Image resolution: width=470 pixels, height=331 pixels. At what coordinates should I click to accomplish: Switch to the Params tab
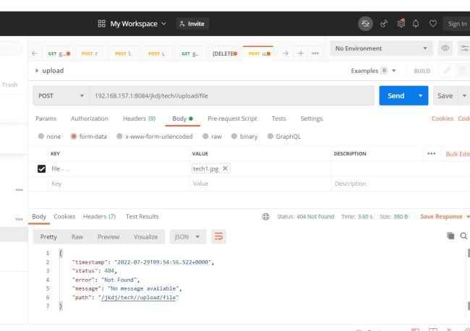click(x=46, y=119)
